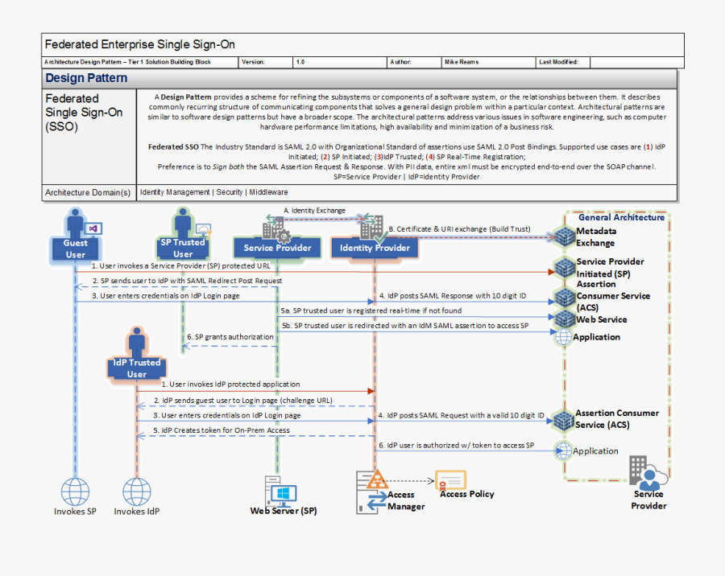Select the Access Policy certificate icon

point(449,481)
